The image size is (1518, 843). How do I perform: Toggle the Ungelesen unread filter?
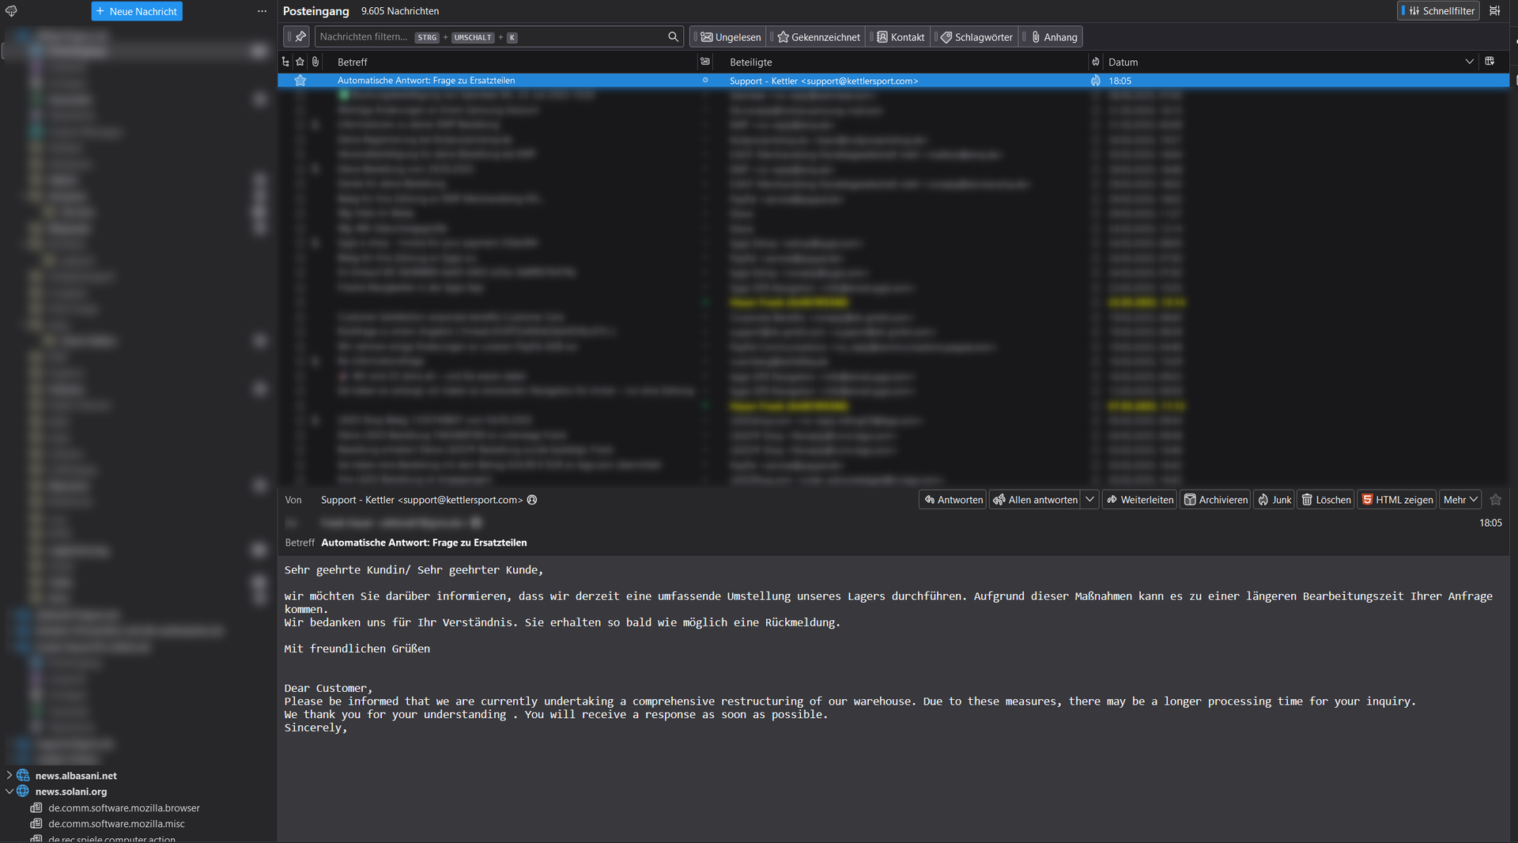point(731,37)
